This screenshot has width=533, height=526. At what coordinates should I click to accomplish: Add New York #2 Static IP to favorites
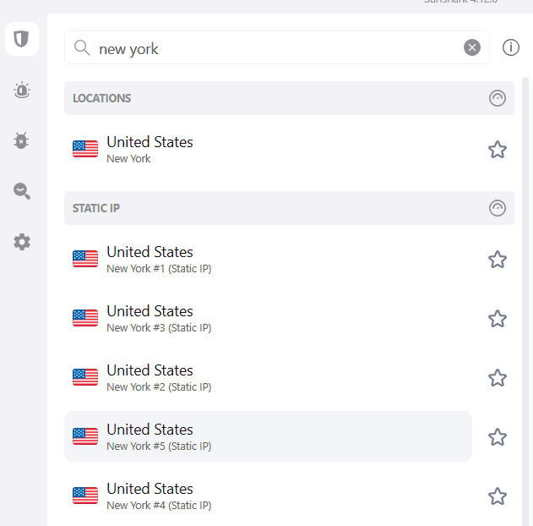tap(498, 378)
